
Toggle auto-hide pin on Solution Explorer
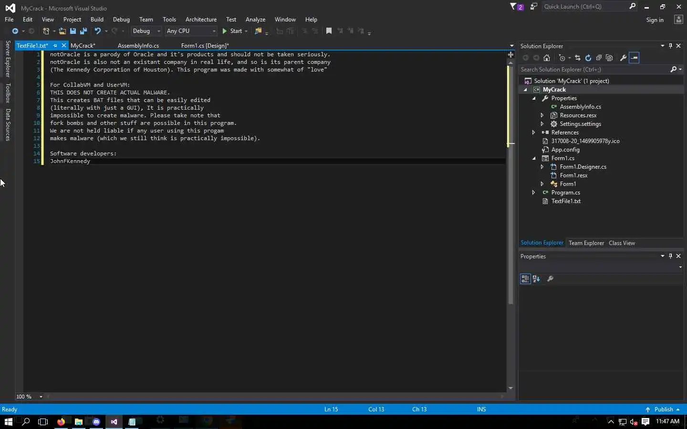pos(670,46)
